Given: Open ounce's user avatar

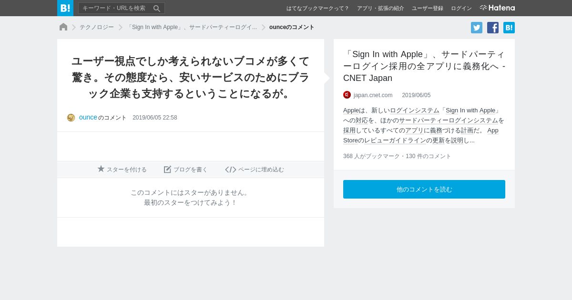Looking at the screenshot, I should [71, 118].
